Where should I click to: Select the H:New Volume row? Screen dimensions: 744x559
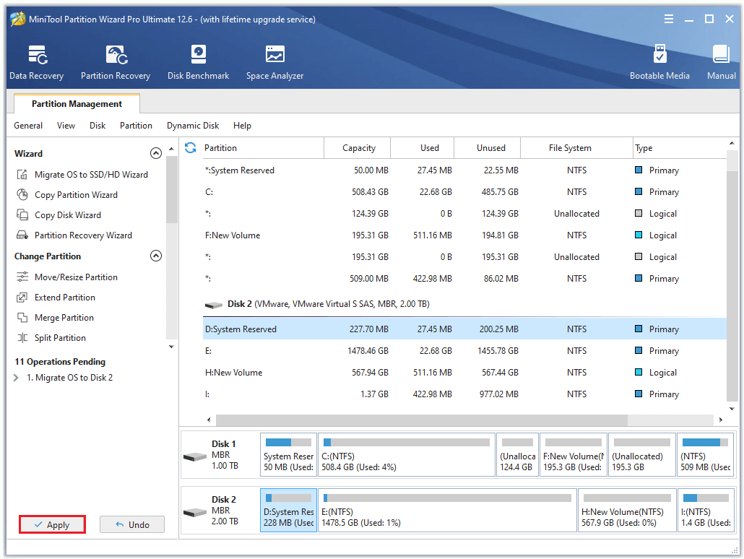[464, 373]
